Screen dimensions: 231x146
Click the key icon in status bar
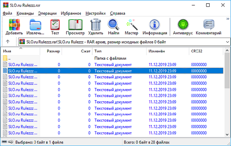point(11,142)
